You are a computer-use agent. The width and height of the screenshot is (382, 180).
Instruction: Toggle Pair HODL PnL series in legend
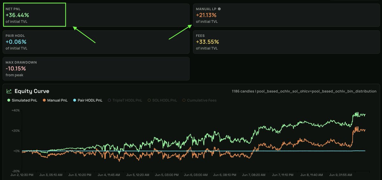coord(88,100)
